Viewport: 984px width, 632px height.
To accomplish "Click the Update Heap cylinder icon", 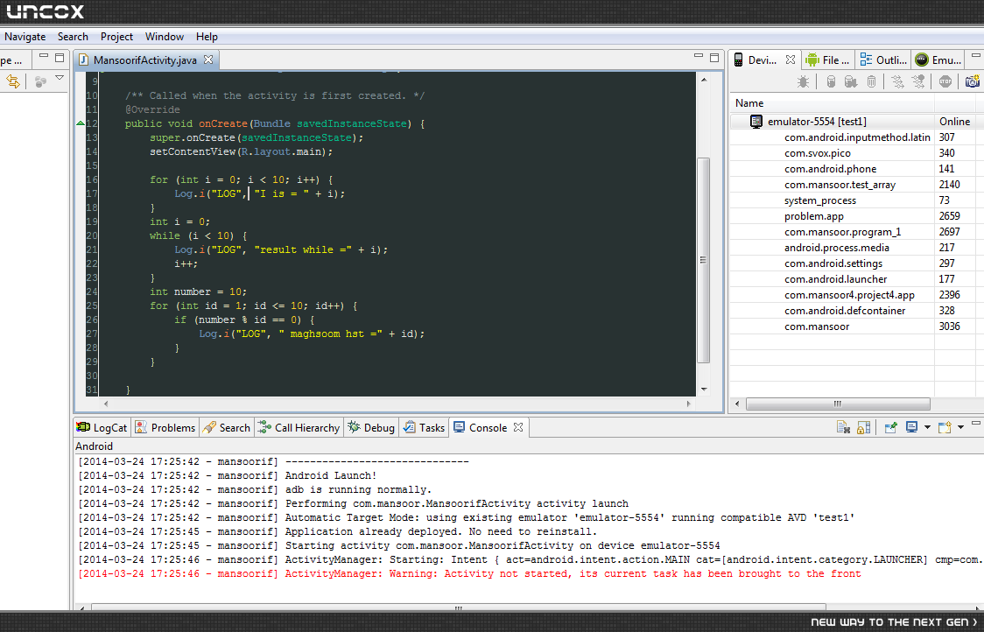I will pyautogui.click(x=831, y=81).
